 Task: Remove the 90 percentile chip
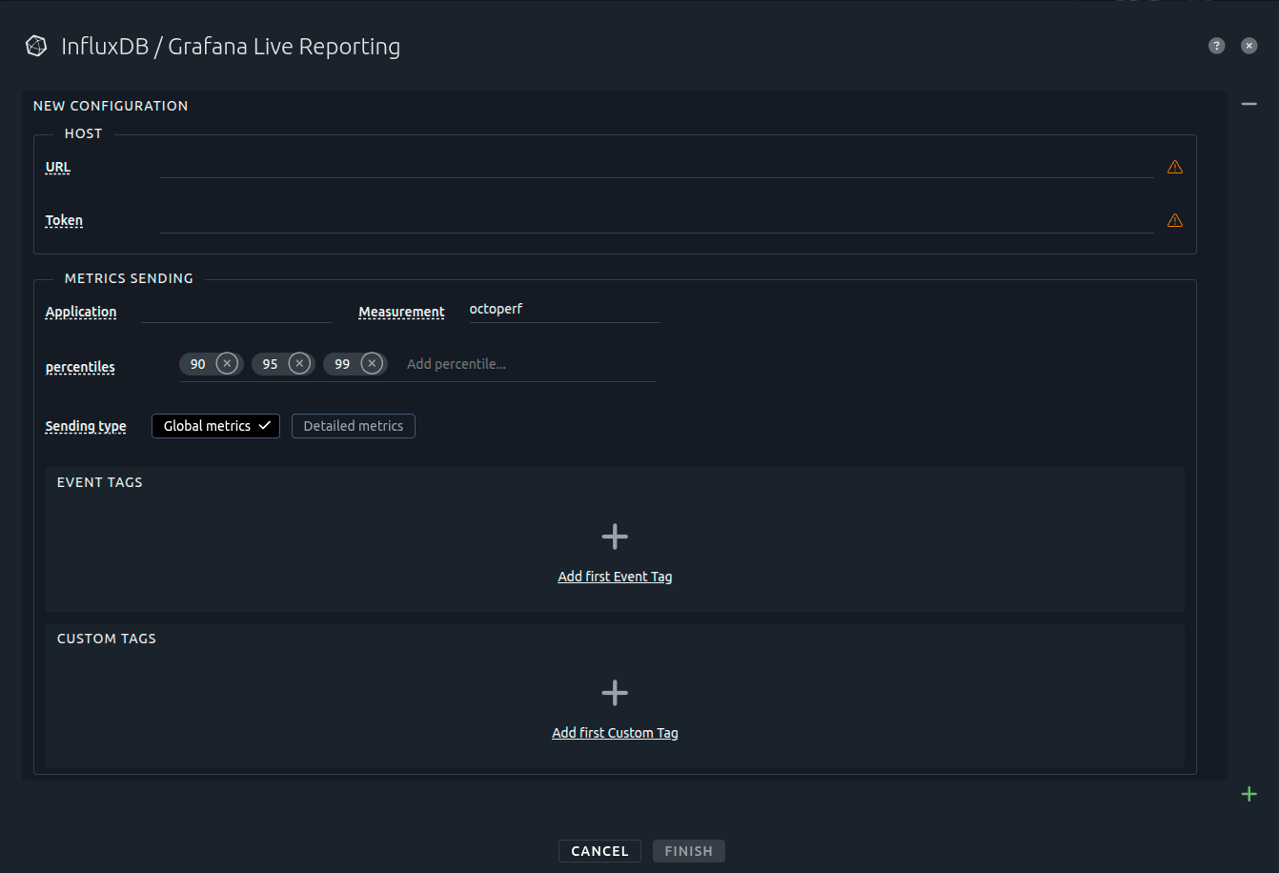[x=227, y=363]
